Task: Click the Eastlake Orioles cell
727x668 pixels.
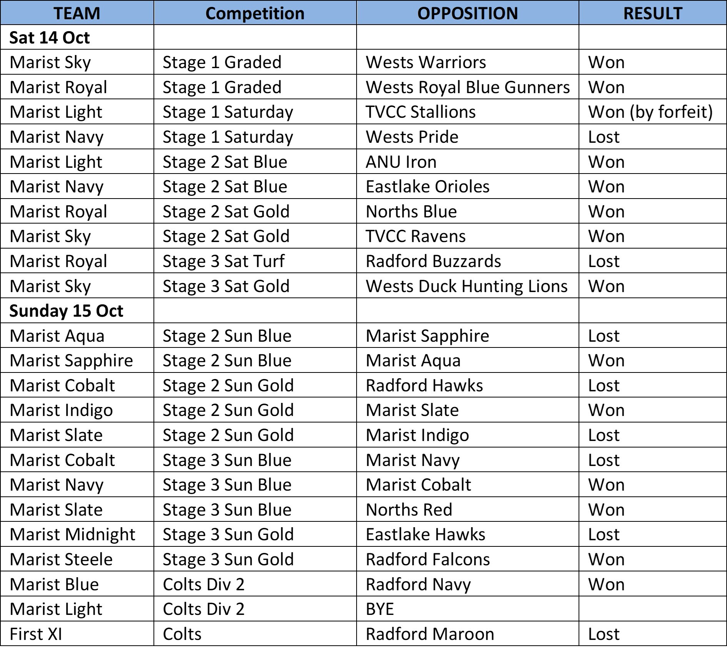Action: (427, 187)
